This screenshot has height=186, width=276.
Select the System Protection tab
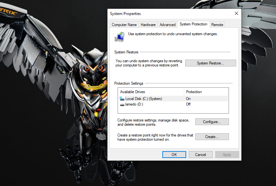[193, 24]
